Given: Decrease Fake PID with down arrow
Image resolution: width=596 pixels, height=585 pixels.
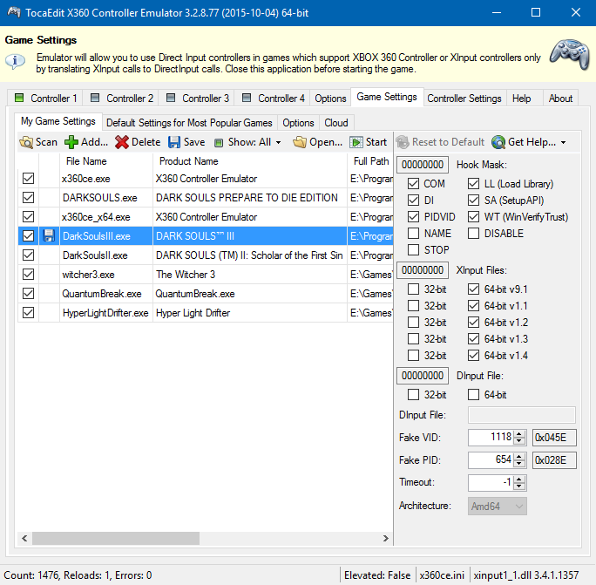Looking at the screenshot, I should click(x=519, y=464).
